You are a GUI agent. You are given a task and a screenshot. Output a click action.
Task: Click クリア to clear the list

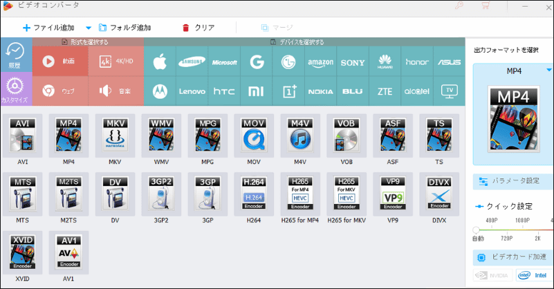(198, 28)
